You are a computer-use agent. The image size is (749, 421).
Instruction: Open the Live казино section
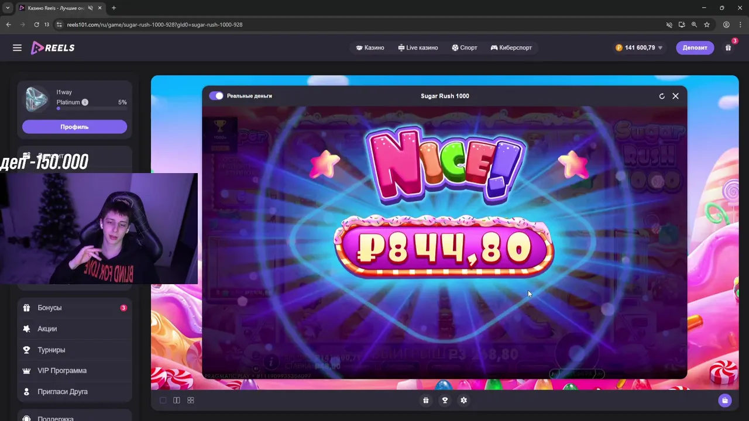[418, 48]
